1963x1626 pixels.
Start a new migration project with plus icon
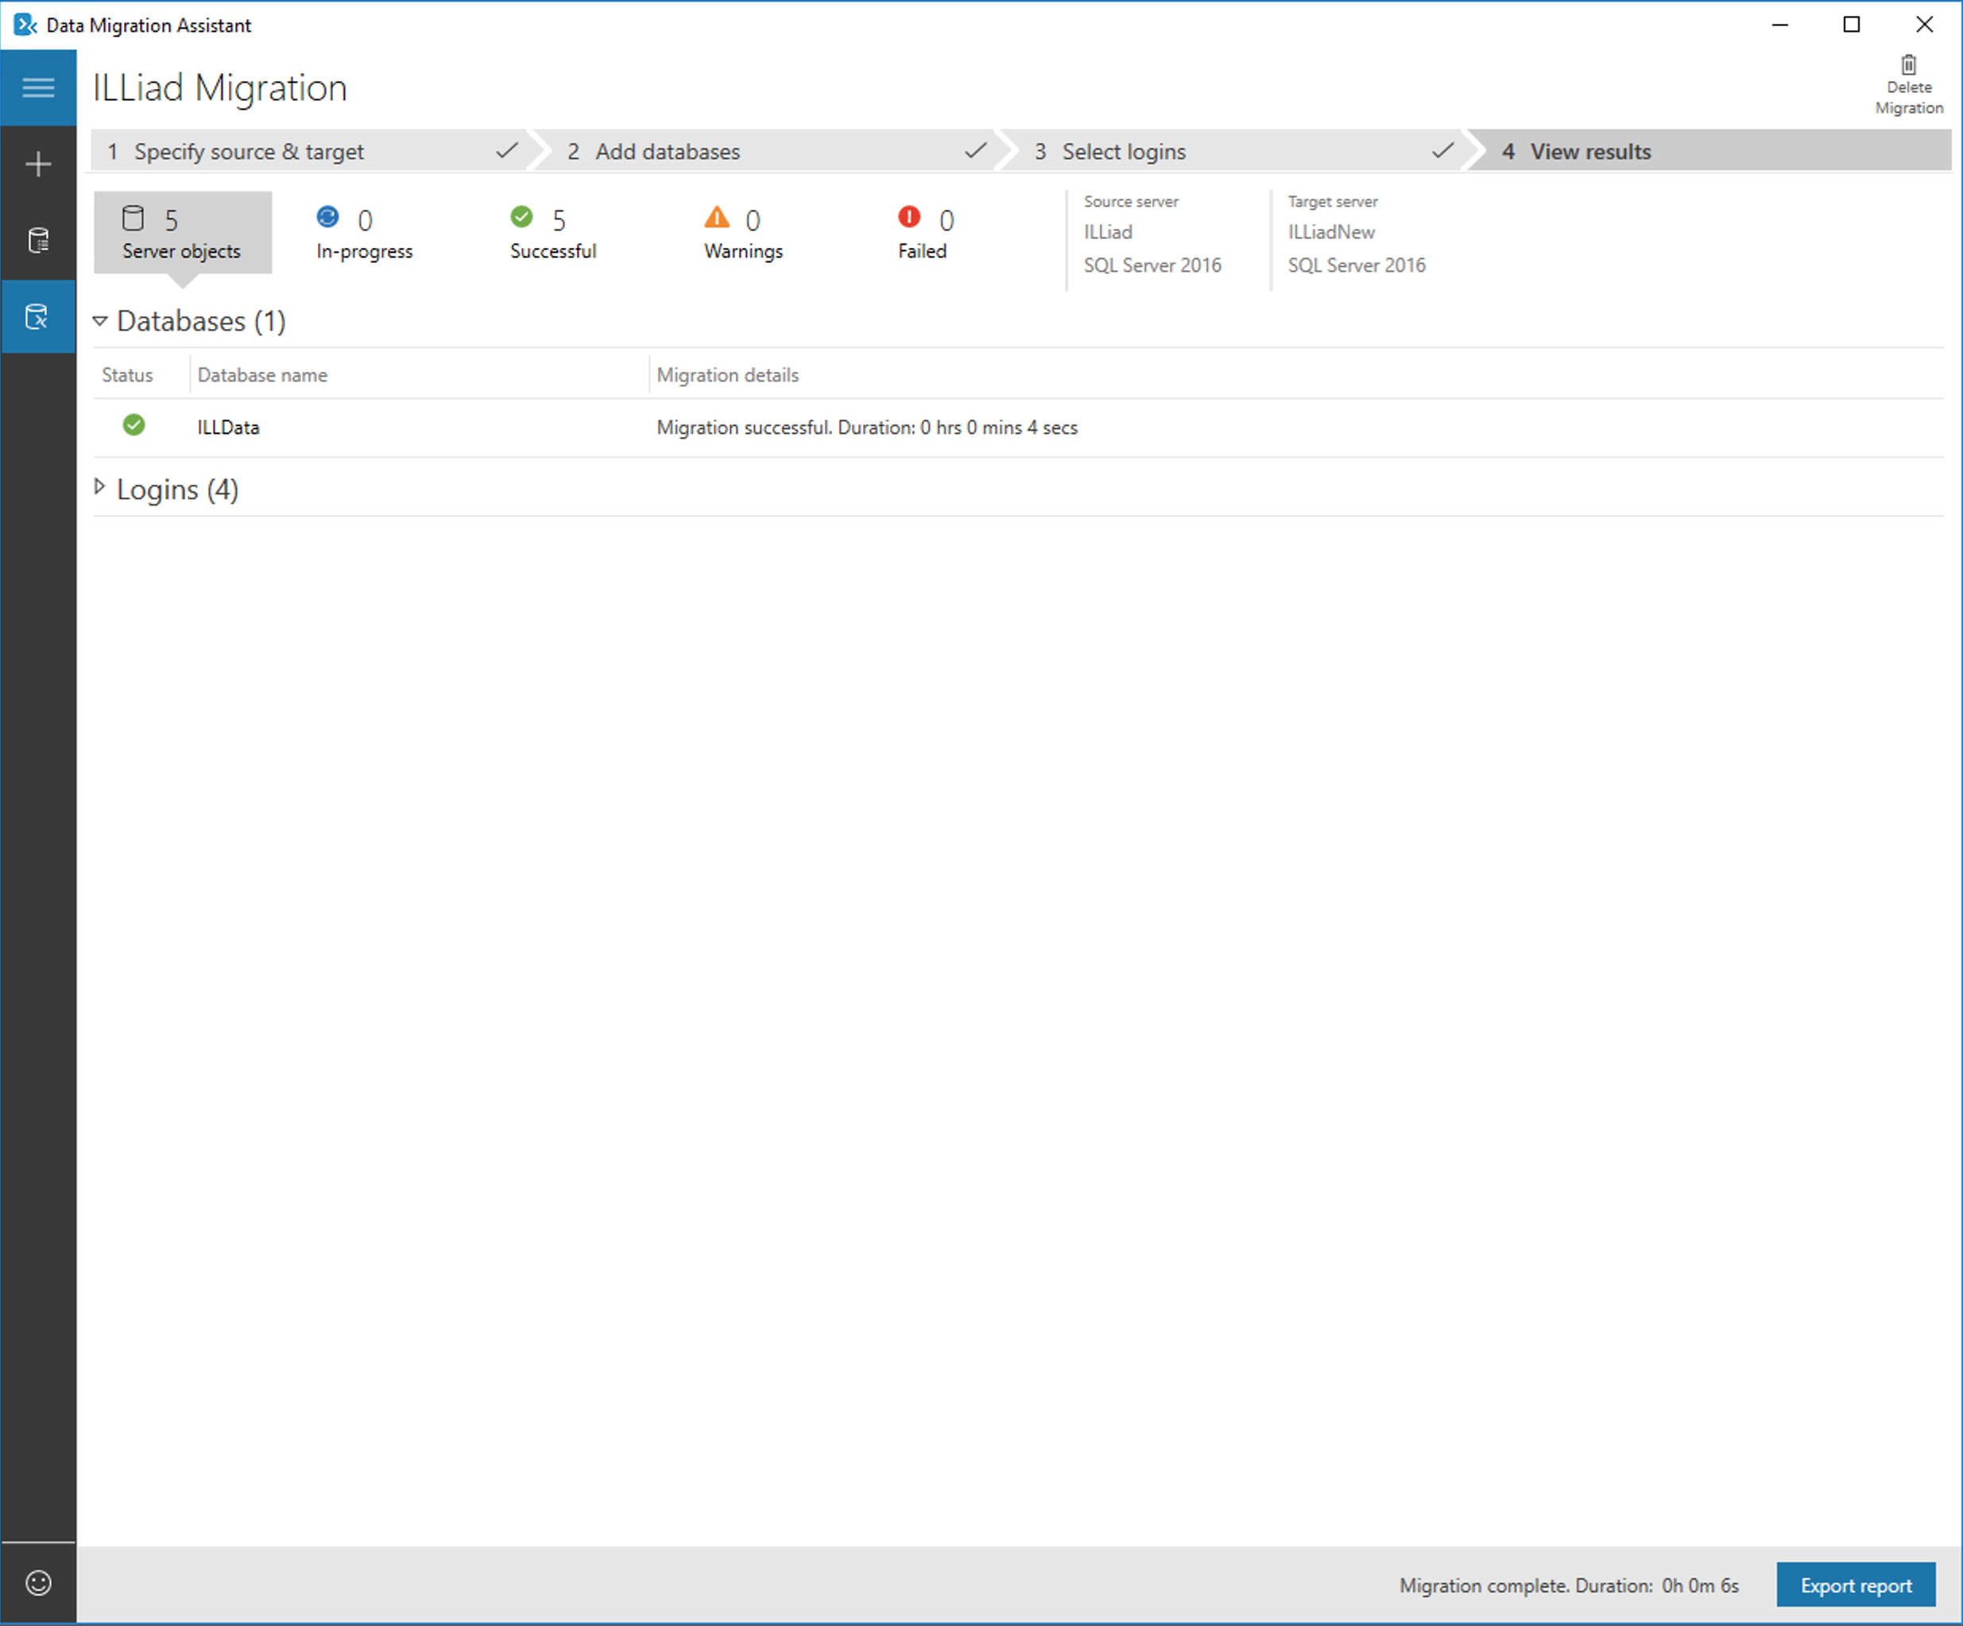pyautogui.click(x=38, y=164)
